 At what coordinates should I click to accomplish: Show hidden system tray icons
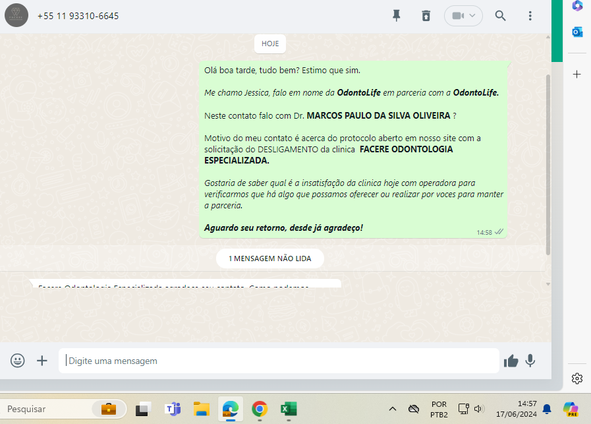[393, 409]
